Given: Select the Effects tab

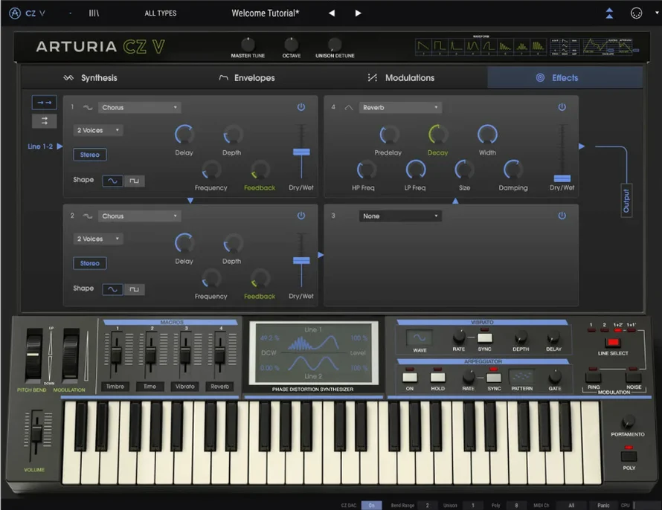Looking at the screenshot, I should (565, 77).
